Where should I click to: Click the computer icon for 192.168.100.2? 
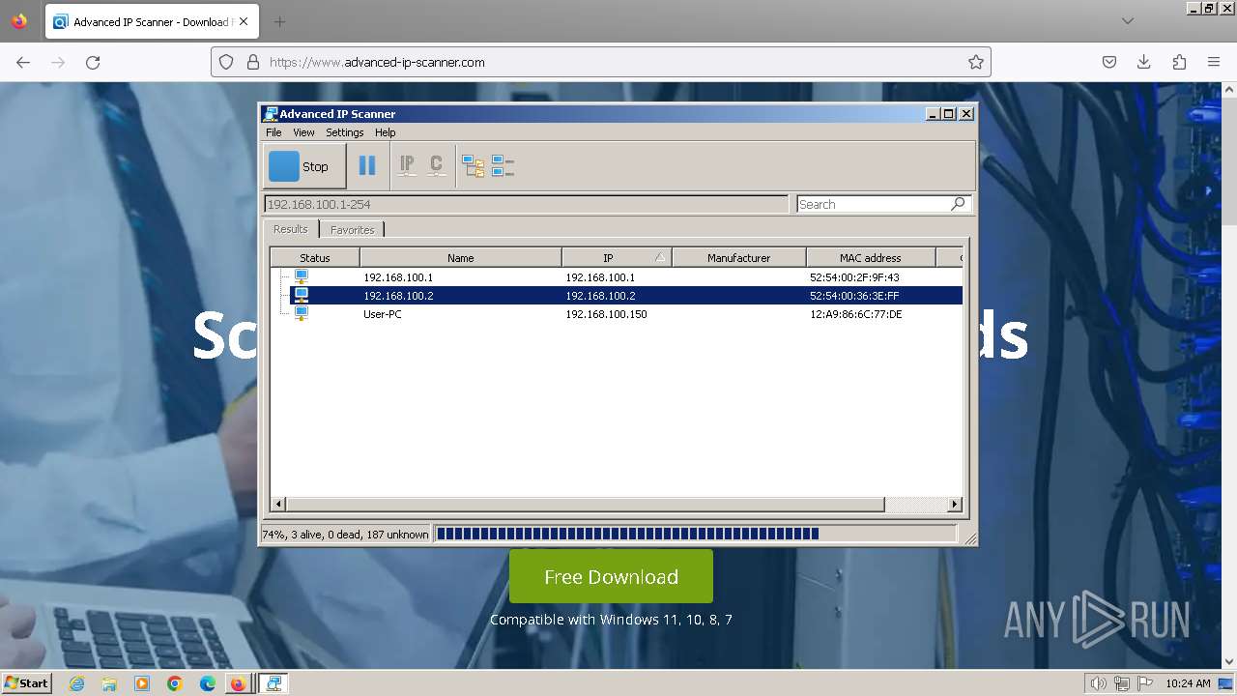[x=302, y=296]
